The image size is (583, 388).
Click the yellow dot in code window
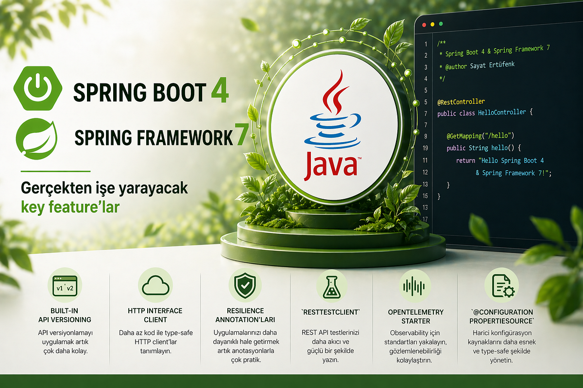[x=432, y=23]
